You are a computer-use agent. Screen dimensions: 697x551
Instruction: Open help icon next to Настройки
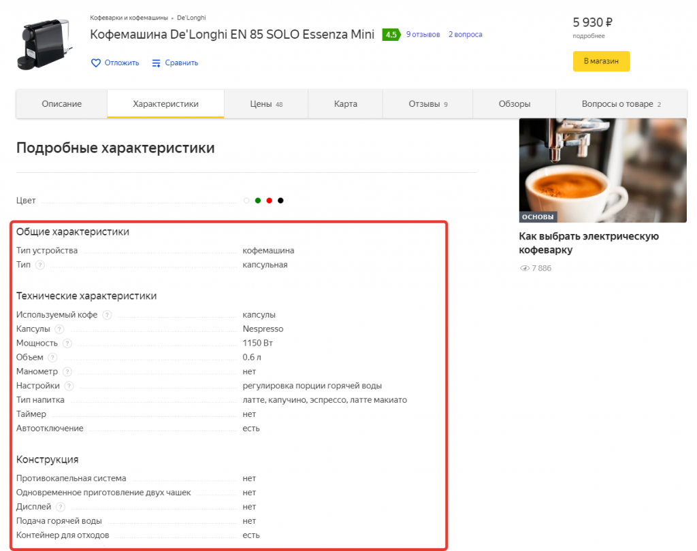click(x=69, y=386)
